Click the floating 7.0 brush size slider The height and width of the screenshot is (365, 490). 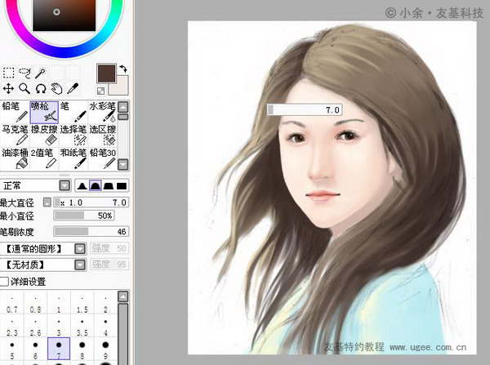point(305,109)
